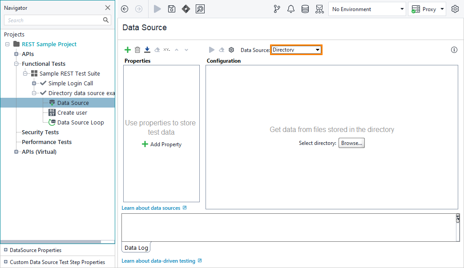Viewport: 464px width, 268px height.
Task: Open the Learn about data sources link
Action: (x=151, y=208)
